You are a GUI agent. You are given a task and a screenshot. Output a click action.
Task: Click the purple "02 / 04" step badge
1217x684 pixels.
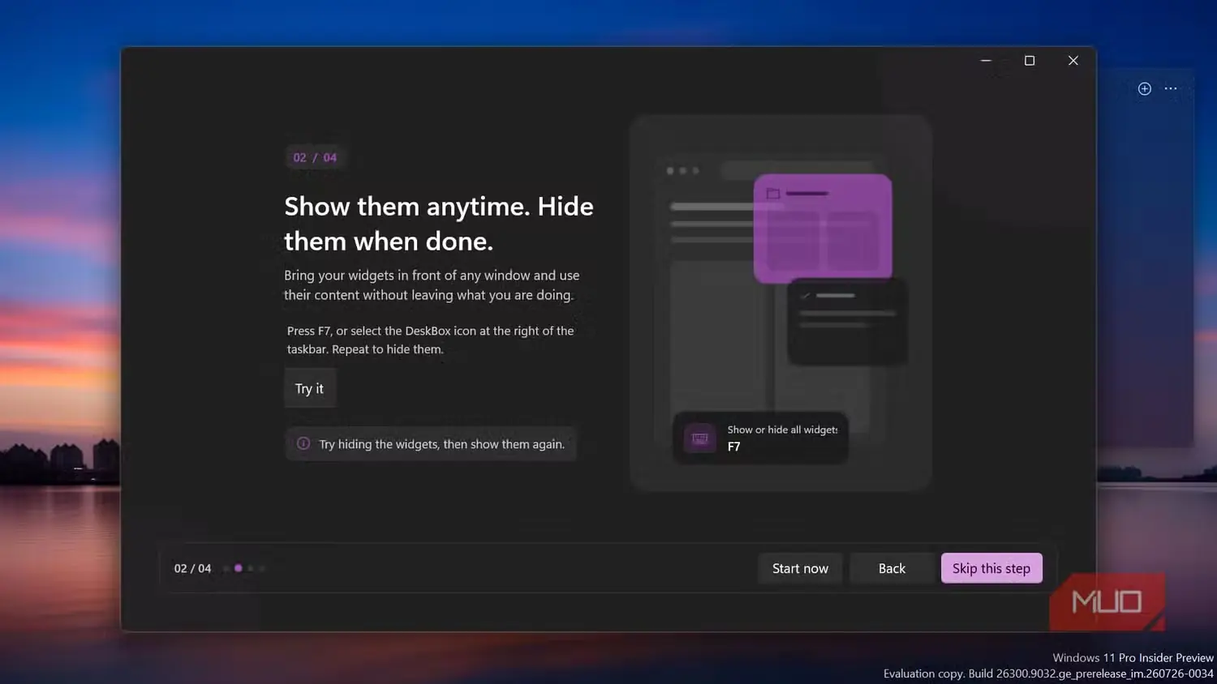click(x=315, y=157)
